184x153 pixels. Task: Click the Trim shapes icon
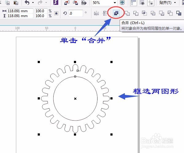click(x=136, y=13)
